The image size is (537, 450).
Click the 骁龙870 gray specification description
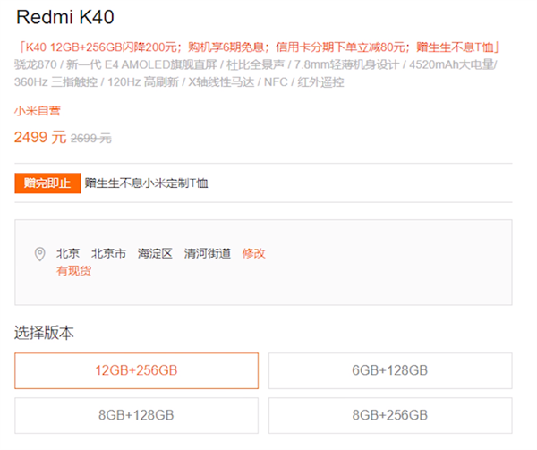[x=255, y=73]
